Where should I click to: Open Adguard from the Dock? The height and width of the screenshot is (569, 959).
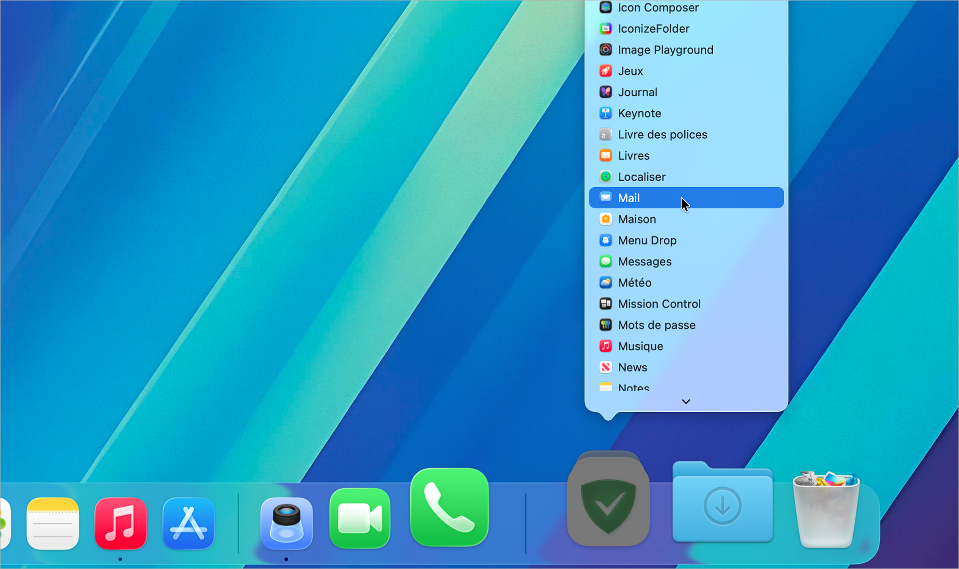(608, 499)
